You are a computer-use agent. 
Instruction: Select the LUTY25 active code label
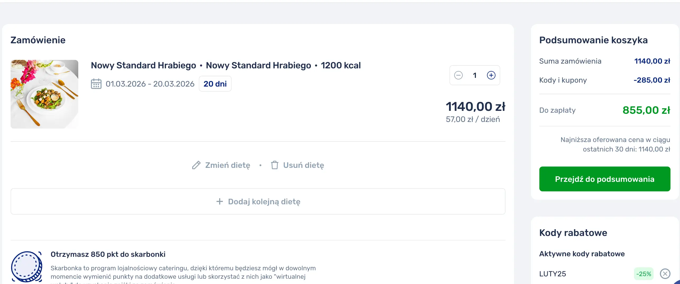click(553, 274)
